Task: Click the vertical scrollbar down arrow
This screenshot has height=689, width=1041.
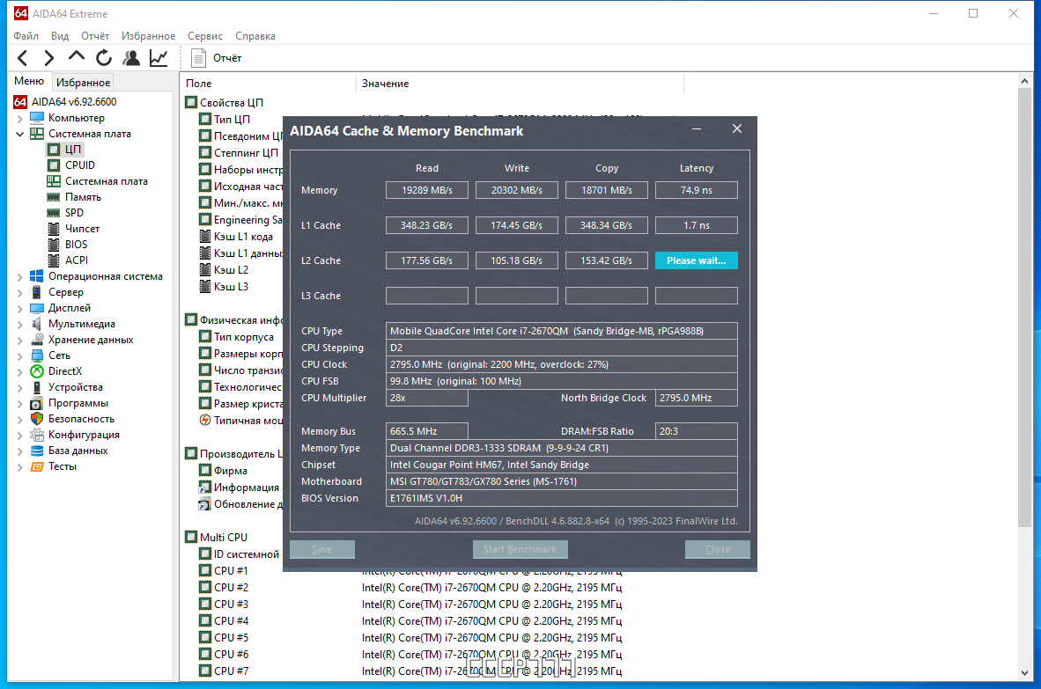Action: (x=1024, y=673)
